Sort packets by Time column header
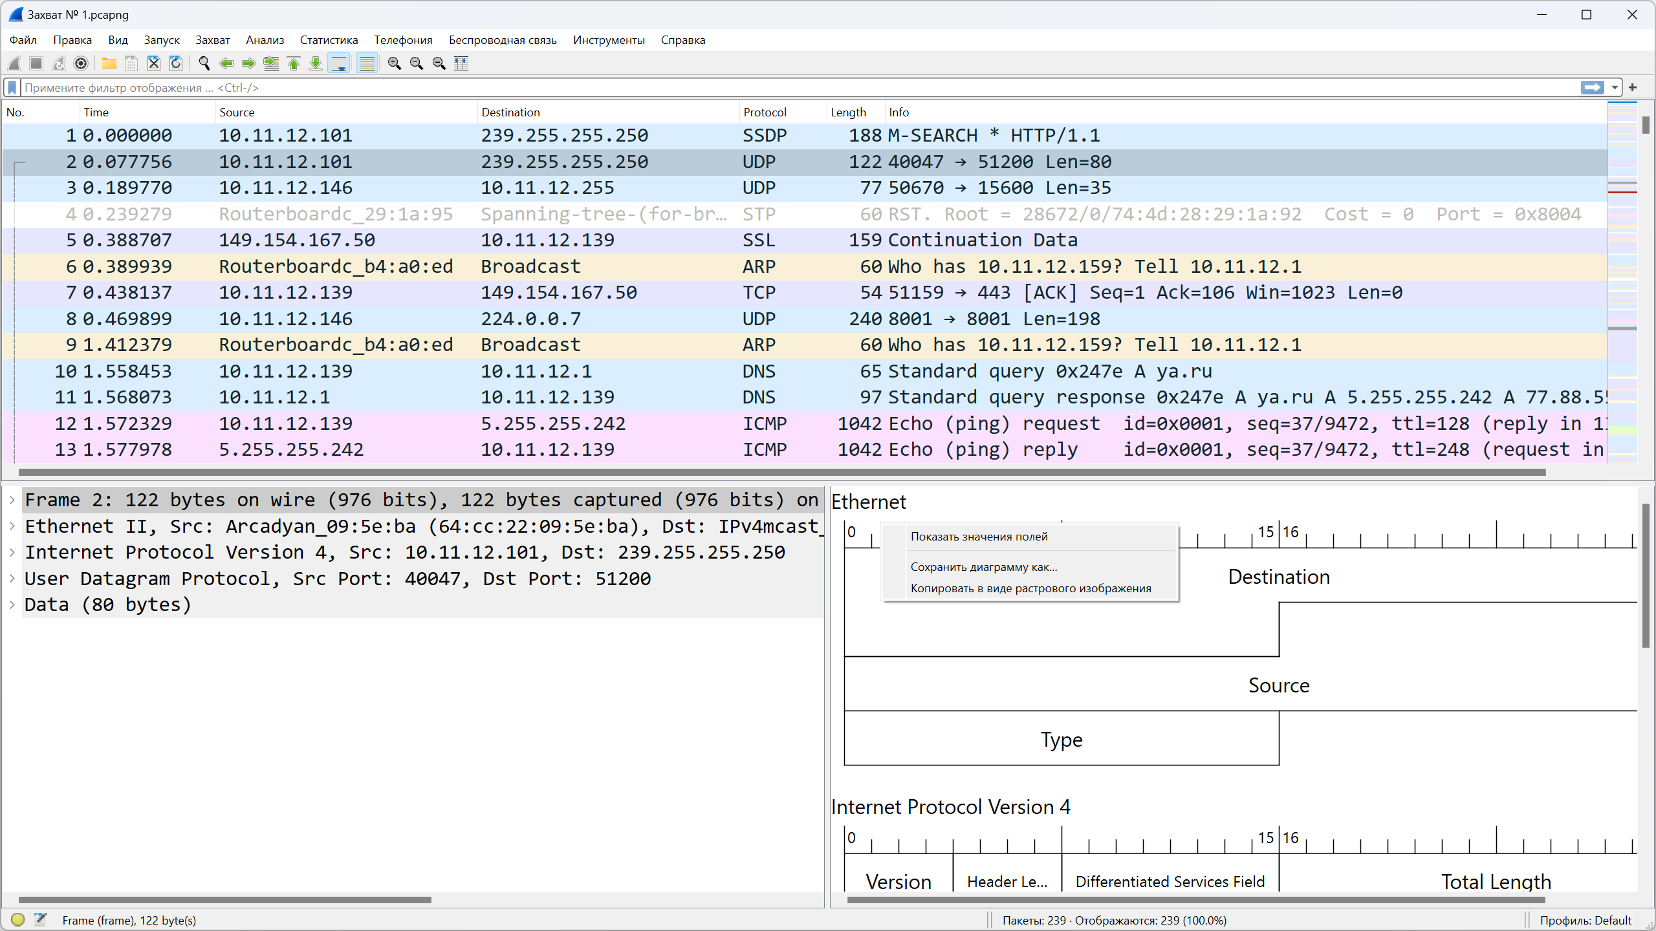1656x931 pixels. click(x=147, y=112)
